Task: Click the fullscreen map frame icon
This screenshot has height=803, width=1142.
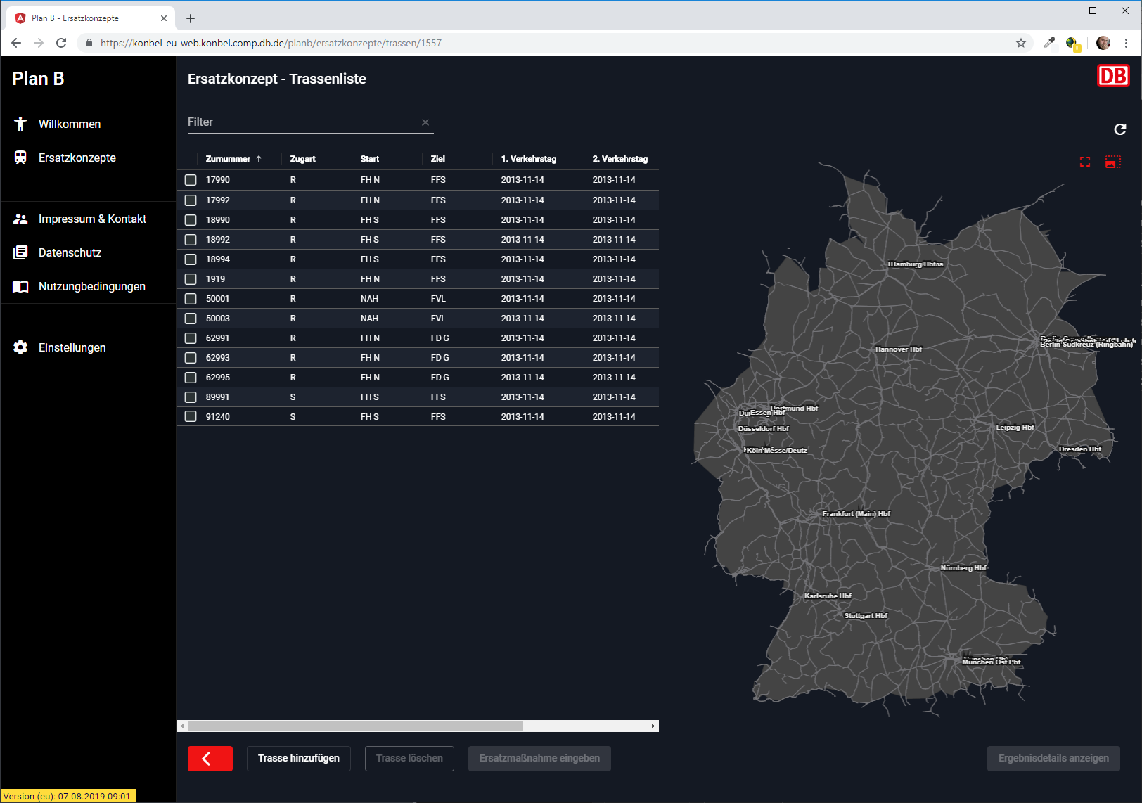Action: 1085,162
